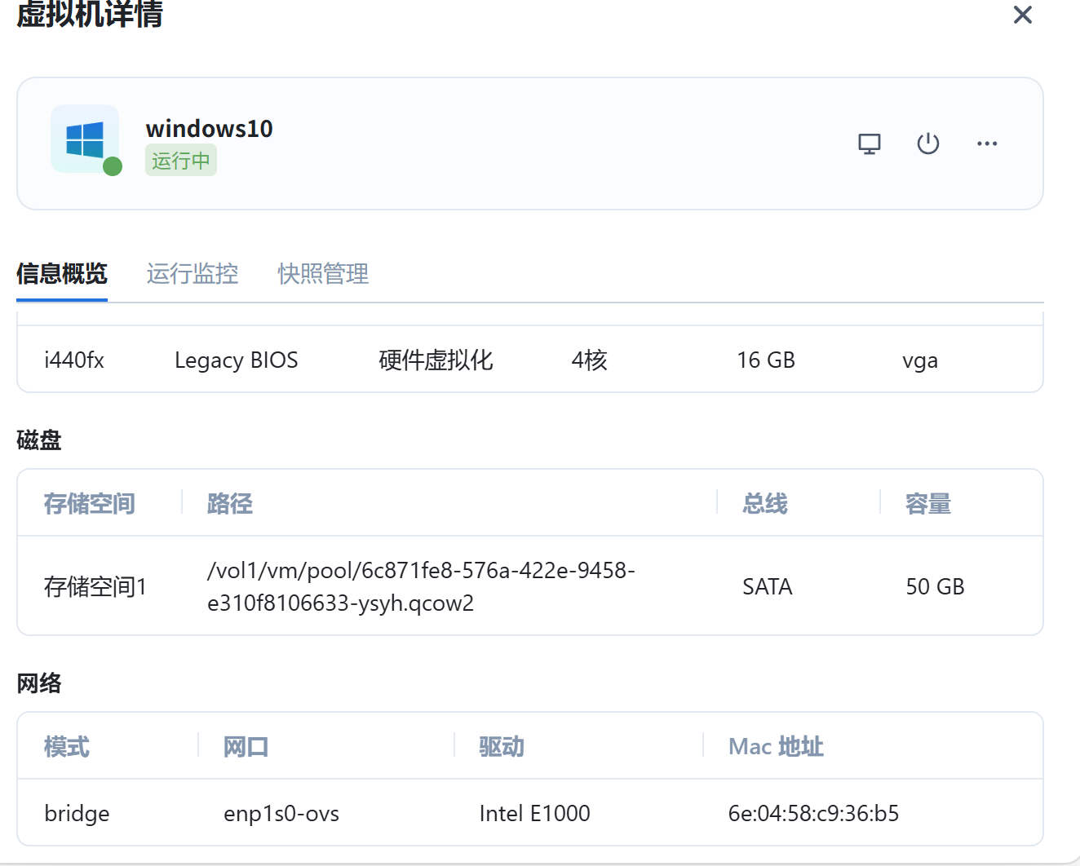Image resolution: width=1080 pixels, height=866 pixels.
Task: Open the VM console via monitor icon
Action: tap(870, 144)
